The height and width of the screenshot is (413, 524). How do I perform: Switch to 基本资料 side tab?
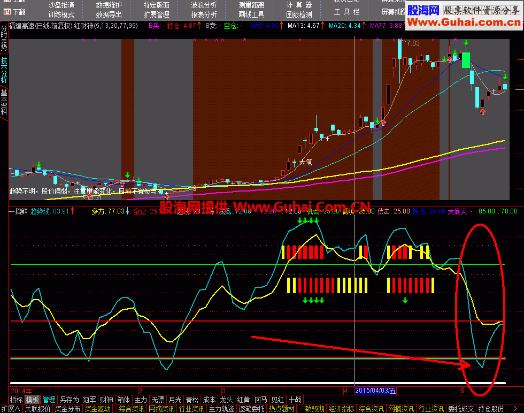[4, 102]
